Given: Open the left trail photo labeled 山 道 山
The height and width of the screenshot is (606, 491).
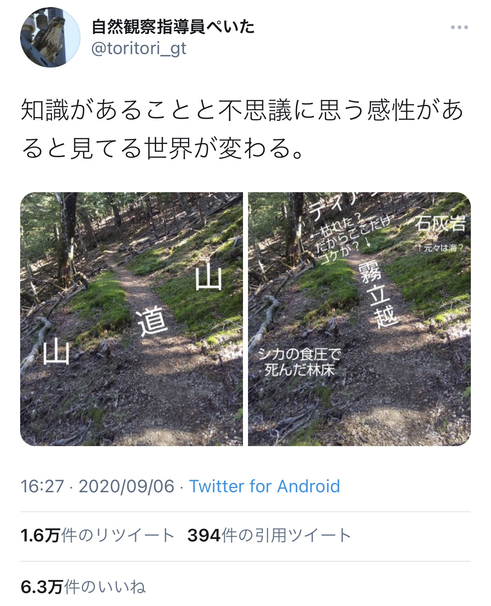Looking at the screenshot, I should [x=131, y=319].
